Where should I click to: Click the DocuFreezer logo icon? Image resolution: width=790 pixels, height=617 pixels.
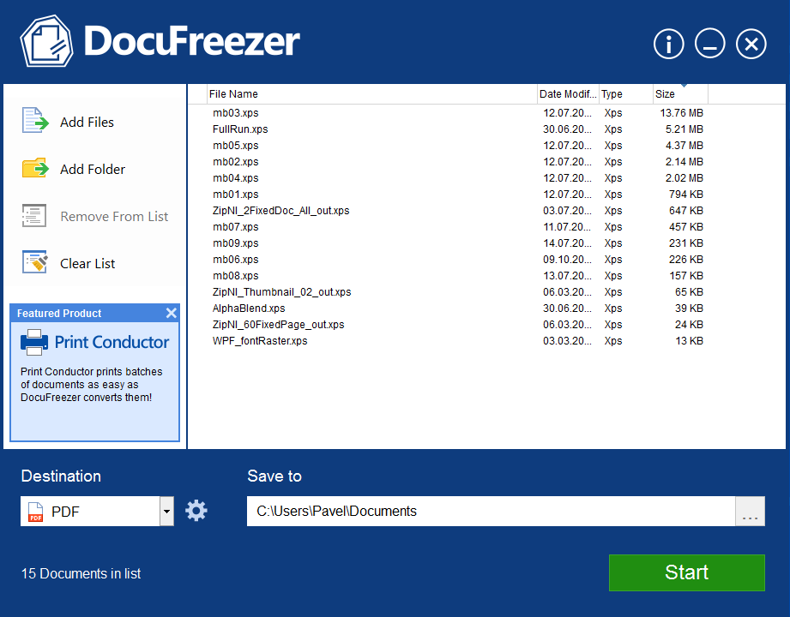tap(46, 41)
